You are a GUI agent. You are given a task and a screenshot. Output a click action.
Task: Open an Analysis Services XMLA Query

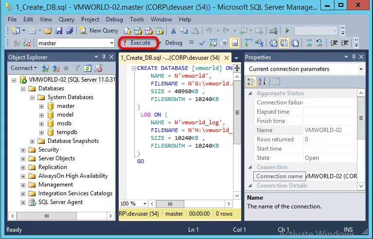coord(160,31)
